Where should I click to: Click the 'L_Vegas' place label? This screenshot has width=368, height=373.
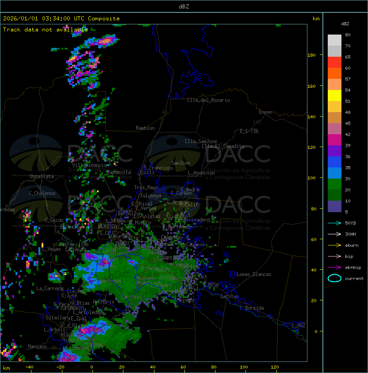pos(51,249)
